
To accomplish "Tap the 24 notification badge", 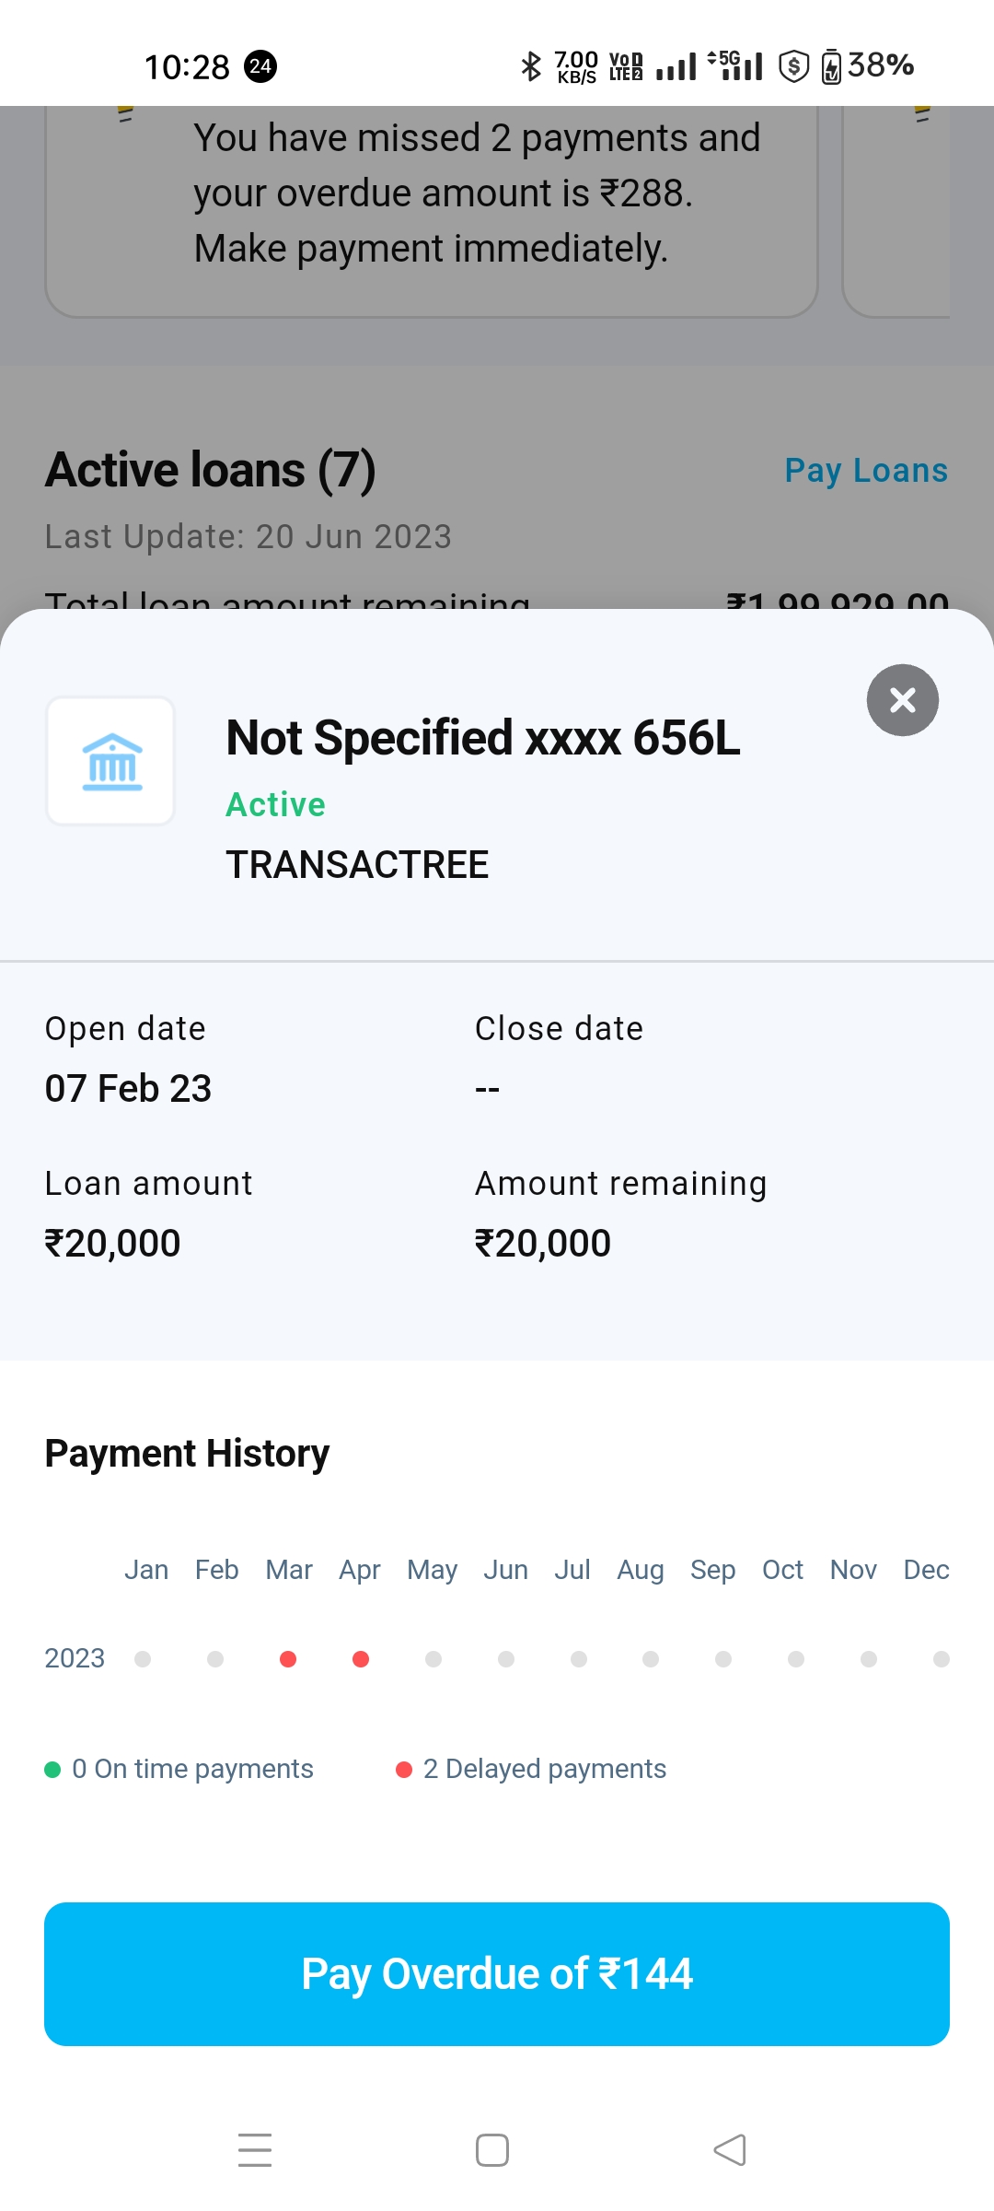I will pyautogui.click(x=260, y=66).
